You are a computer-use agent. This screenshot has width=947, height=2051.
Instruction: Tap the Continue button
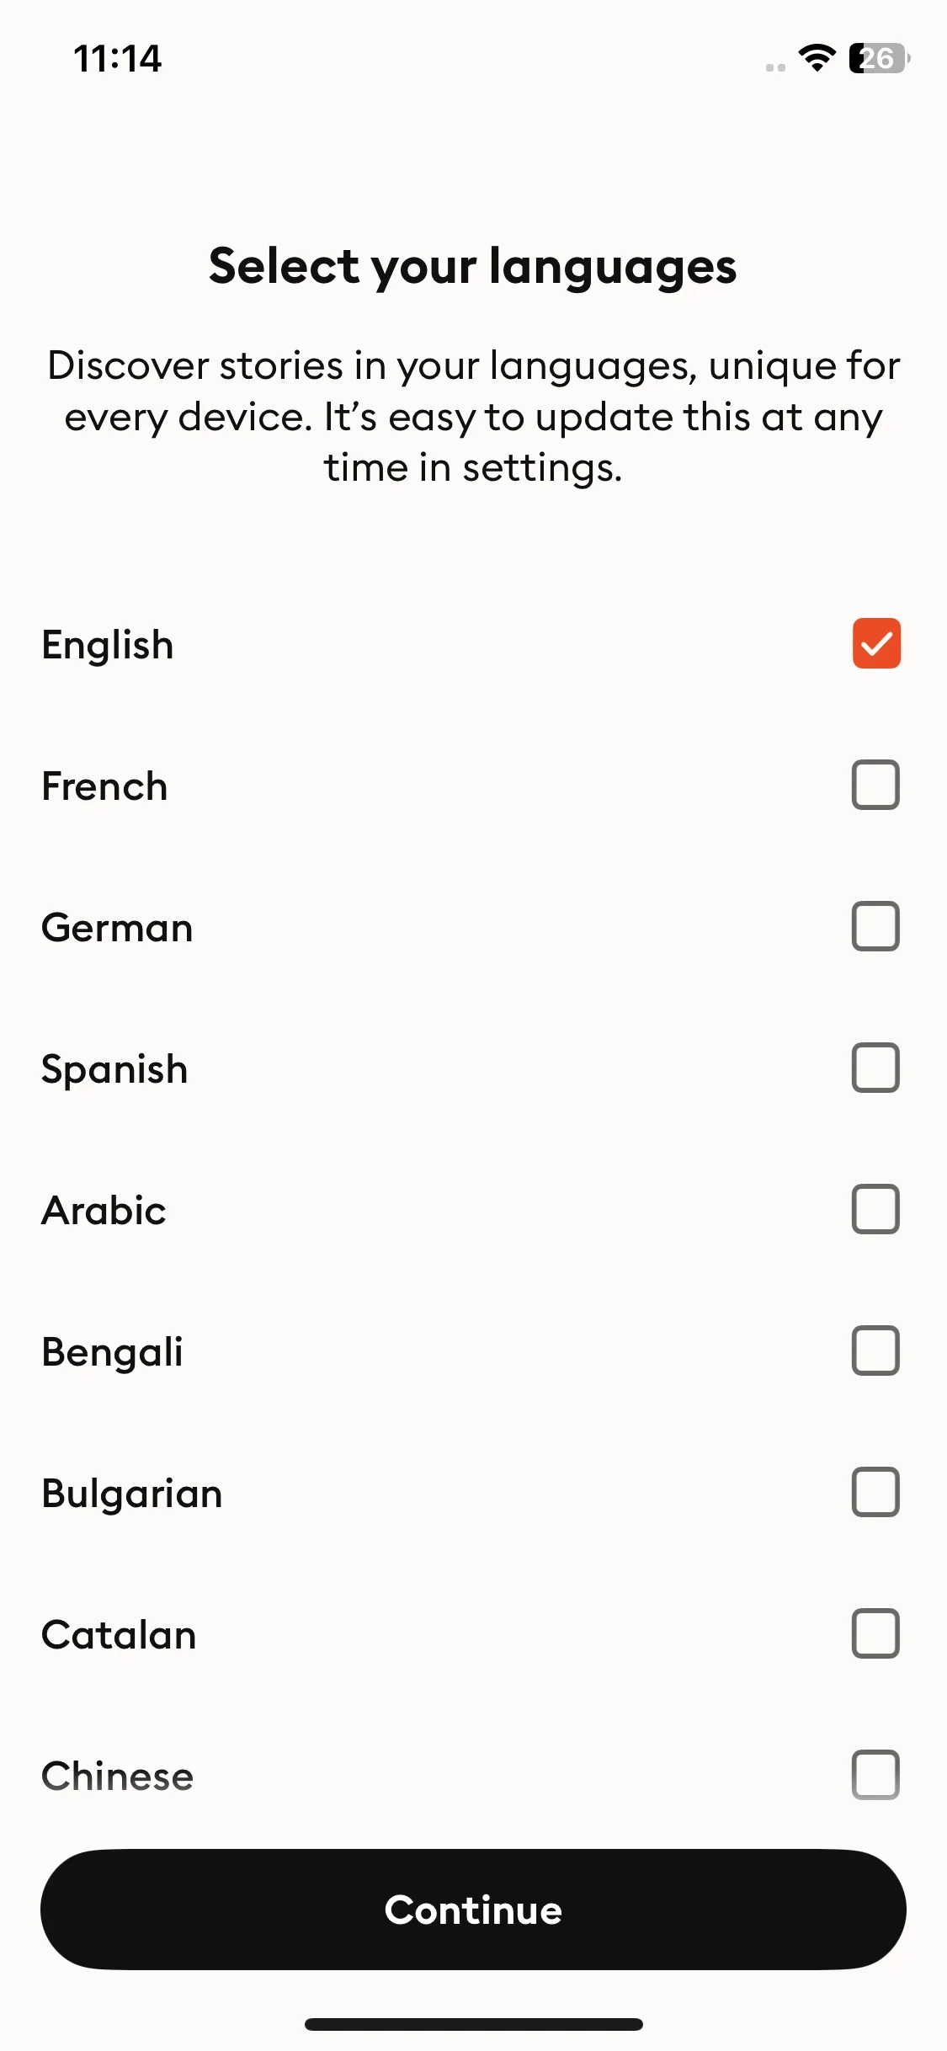[x=473, y=1910]
